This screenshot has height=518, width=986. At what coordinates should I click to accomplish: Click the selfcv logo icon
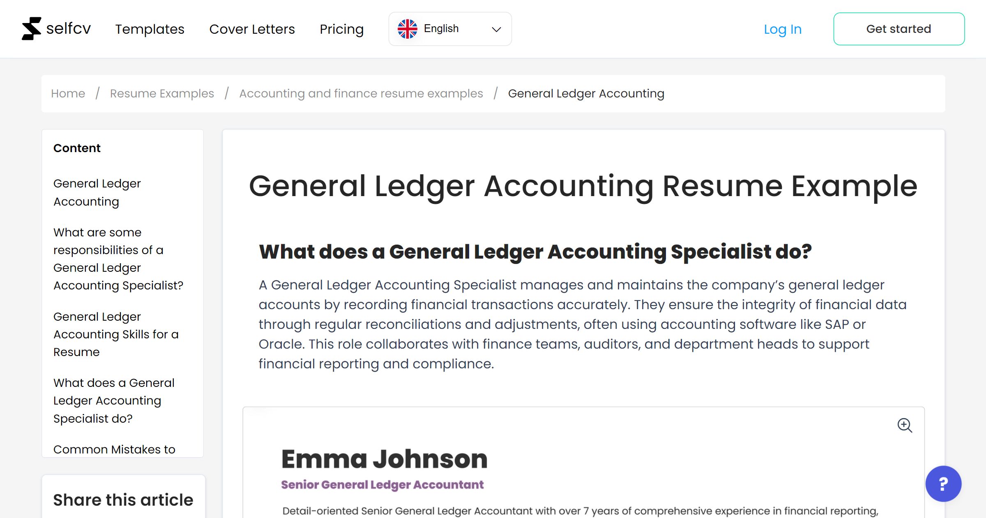pyautogui.click(x=32, y=29)
